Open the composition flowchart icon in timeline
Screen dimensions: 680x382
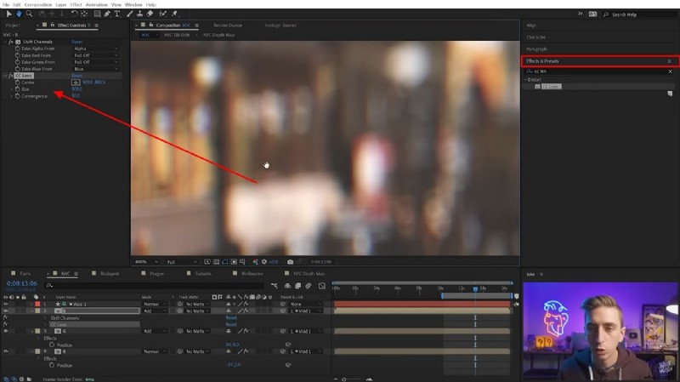pos(274,286)
